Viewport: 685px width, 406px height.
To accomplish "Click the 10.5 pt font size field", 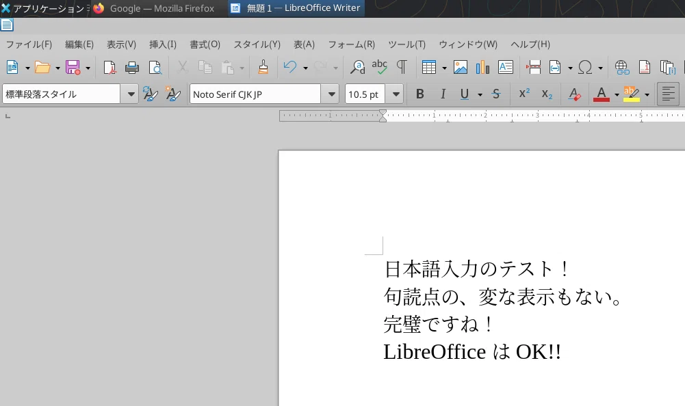I will coord(365,94).
